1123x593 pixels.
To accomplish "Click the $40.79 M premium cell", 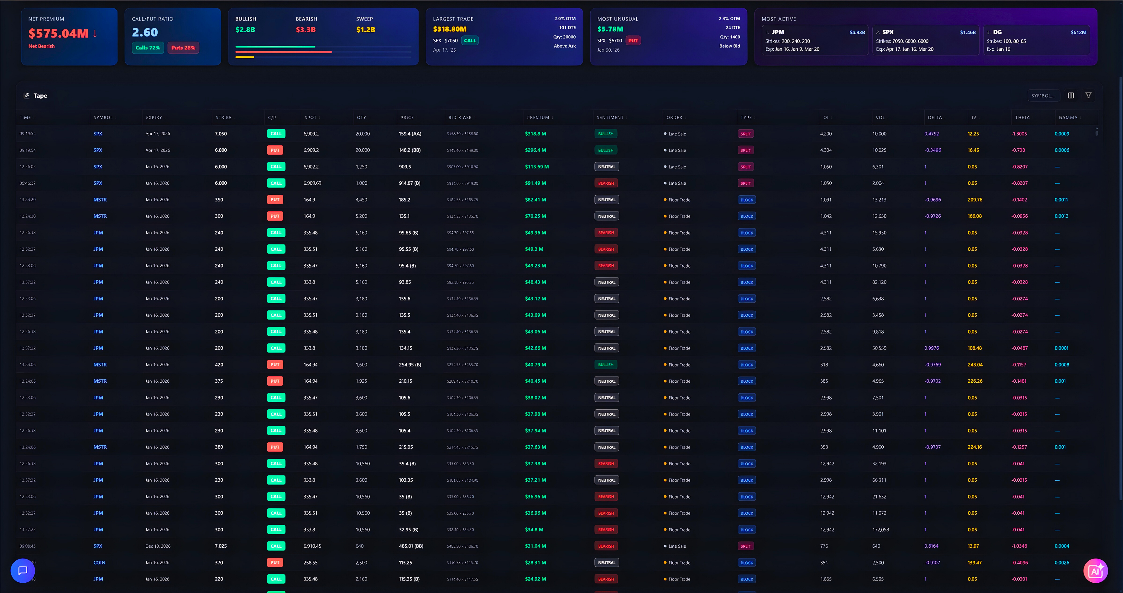I will (x=535, y=365).
